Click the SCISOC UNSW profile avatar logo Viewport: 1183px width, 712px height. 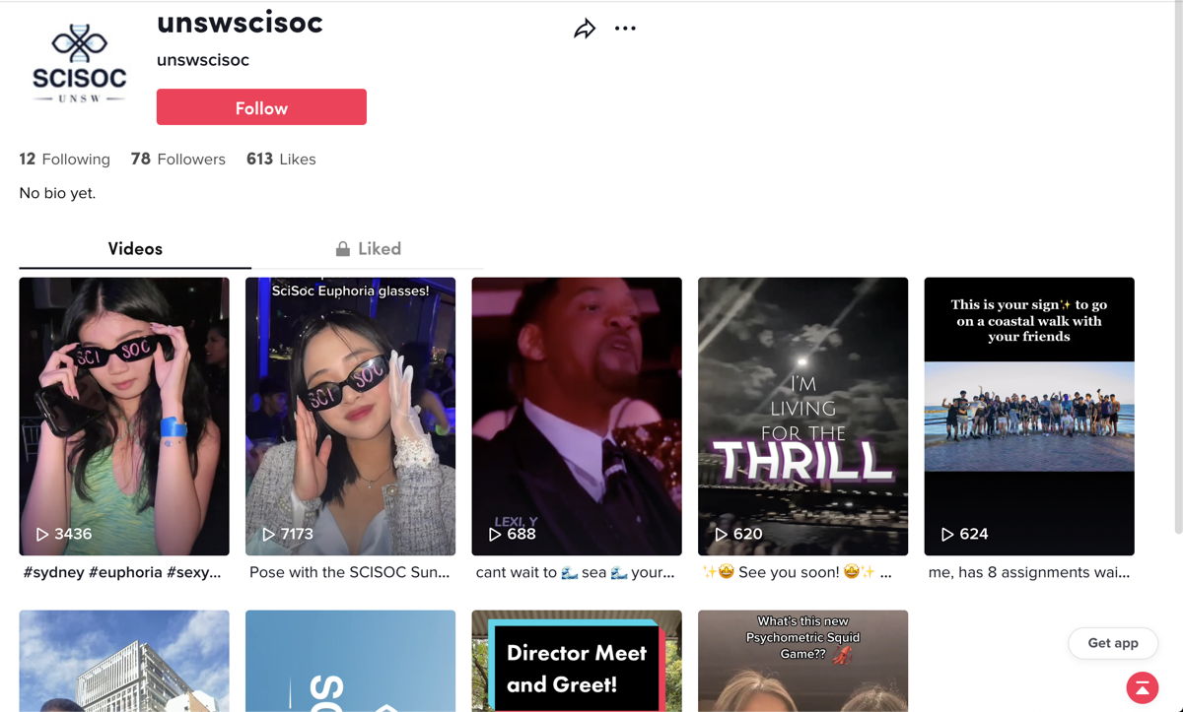78,62
